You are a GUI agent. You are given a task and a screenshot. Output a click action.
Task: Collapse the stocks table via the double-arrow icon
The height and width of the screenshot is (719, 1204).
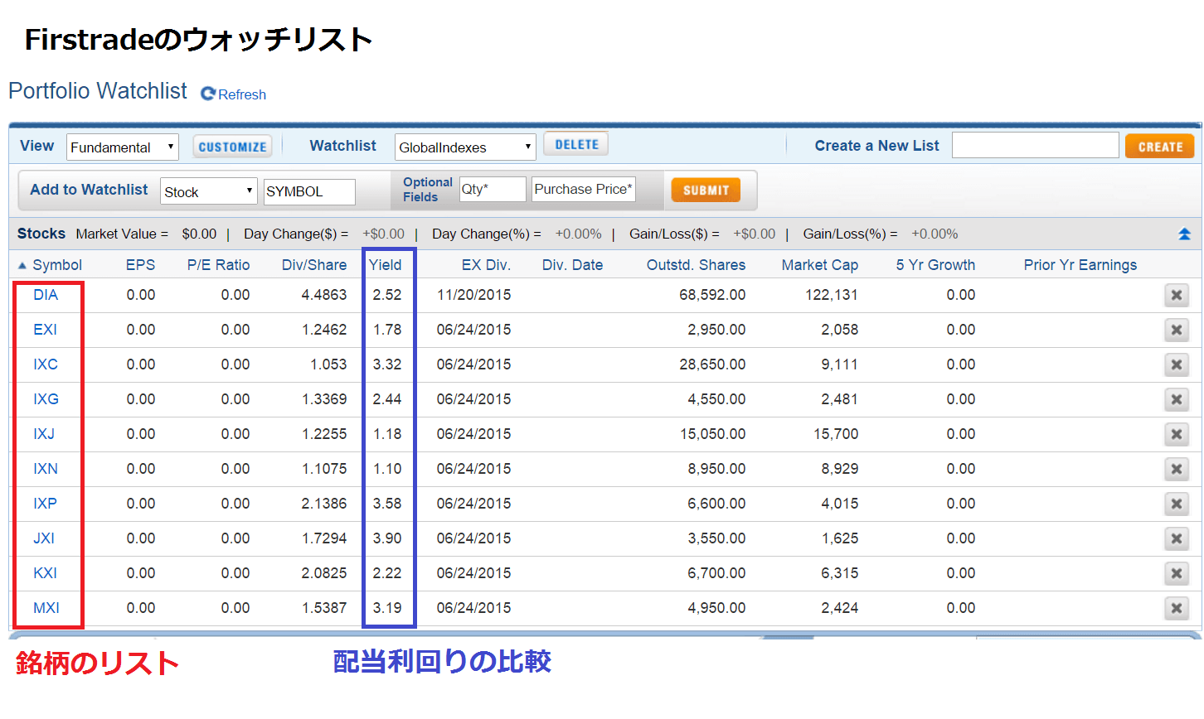1183,234
